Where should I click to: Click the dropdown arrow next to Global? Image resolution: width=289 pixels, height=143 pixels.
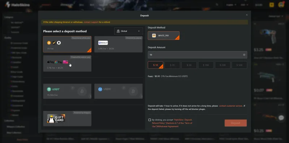coord(139,31)
